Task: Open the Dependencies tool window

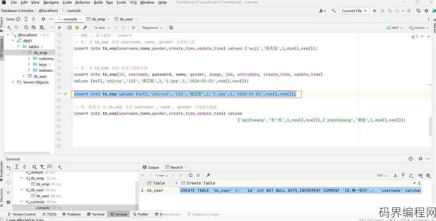Action: [x=167, y=214]
